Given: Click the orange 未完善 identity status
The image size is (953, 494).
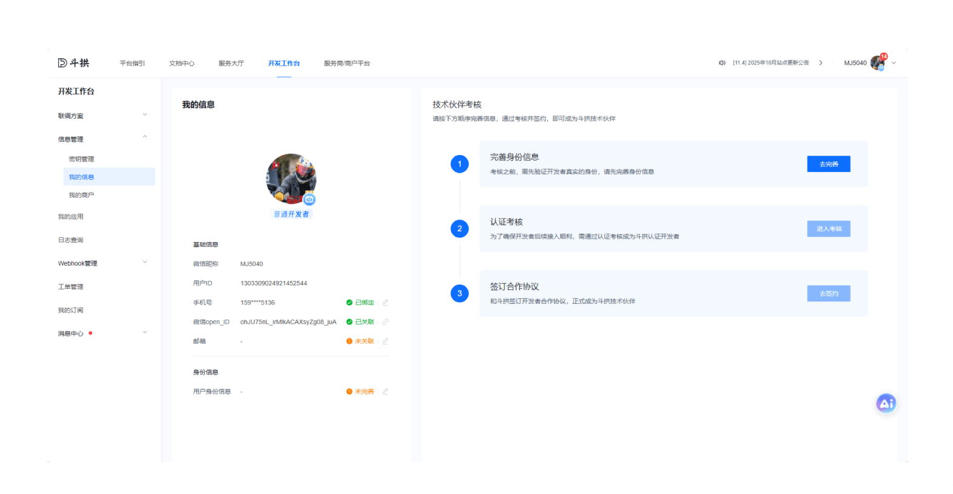Looking at the screenshot, I should coord(360,392).
